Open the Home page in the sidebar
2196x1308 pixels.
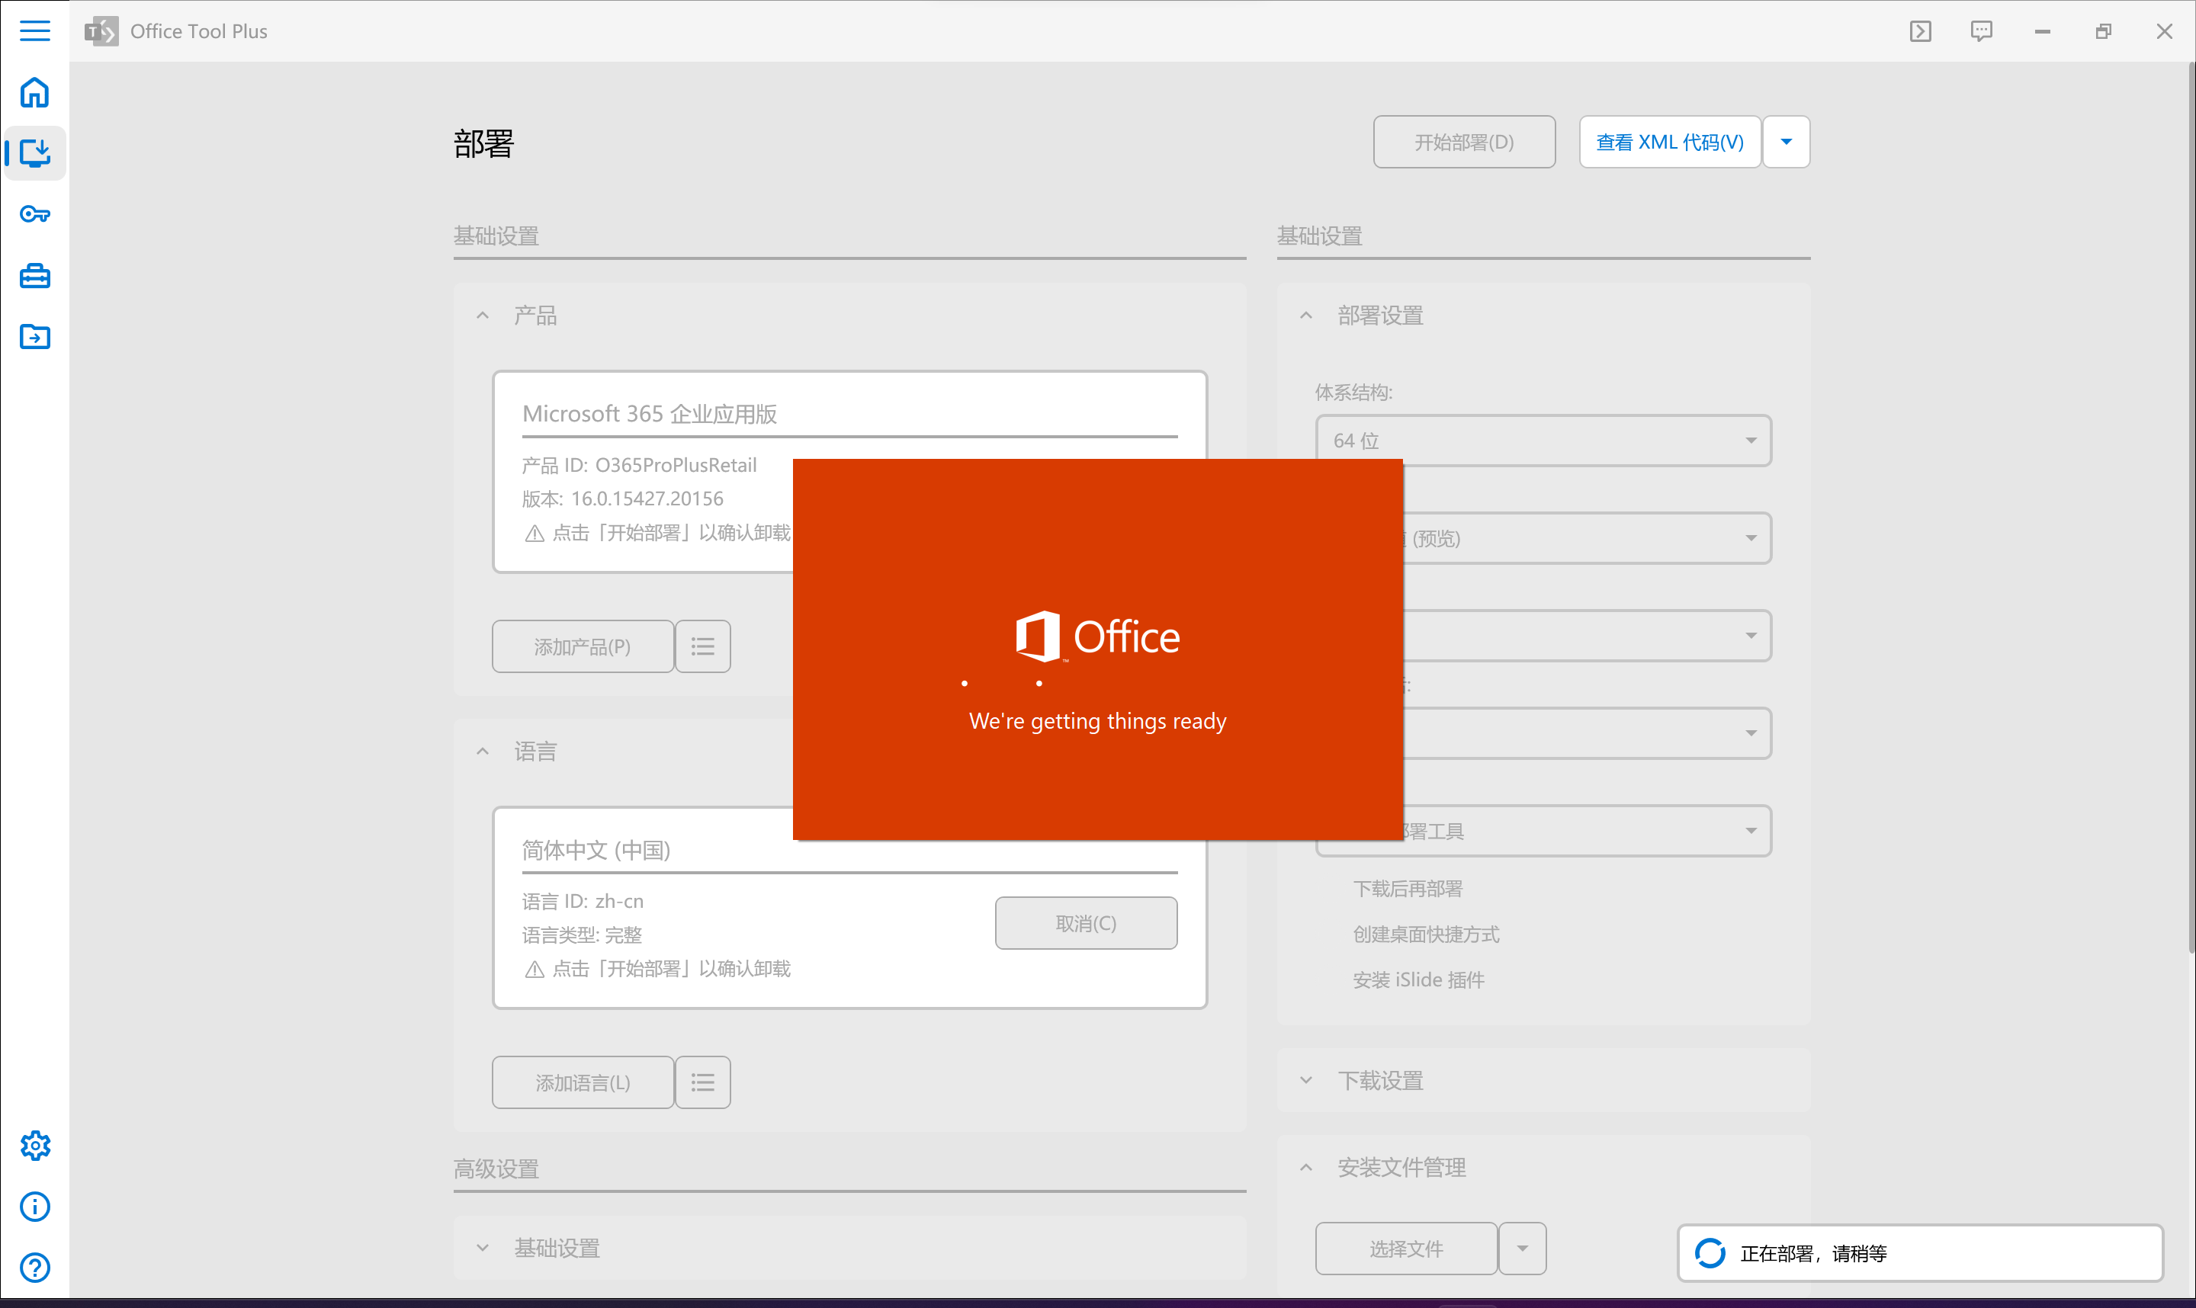tap(34, 91)
